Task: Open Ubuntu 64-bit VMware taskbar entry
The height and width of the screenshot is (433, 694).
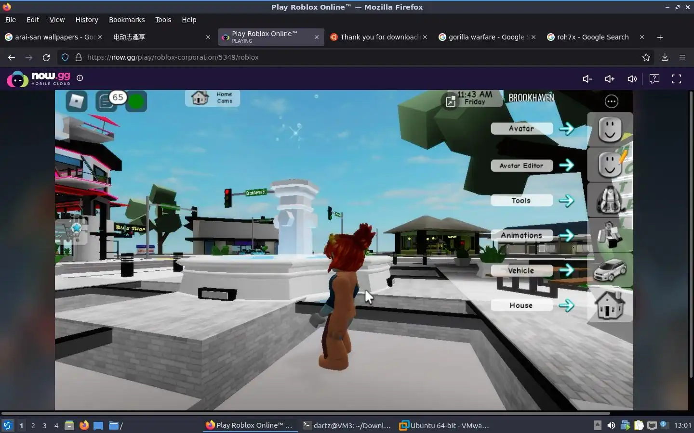Action: click(x=444, y=425)
